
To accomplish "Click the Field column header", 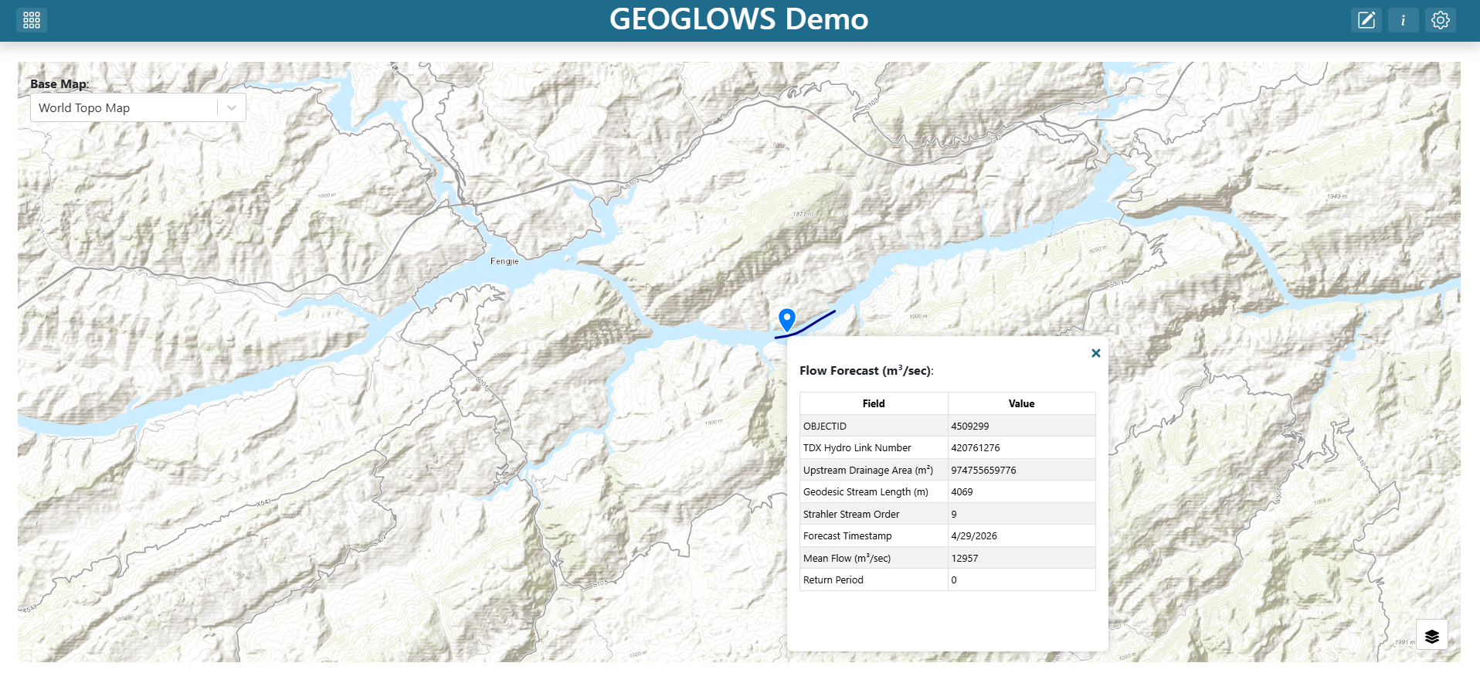I will 874,403.
